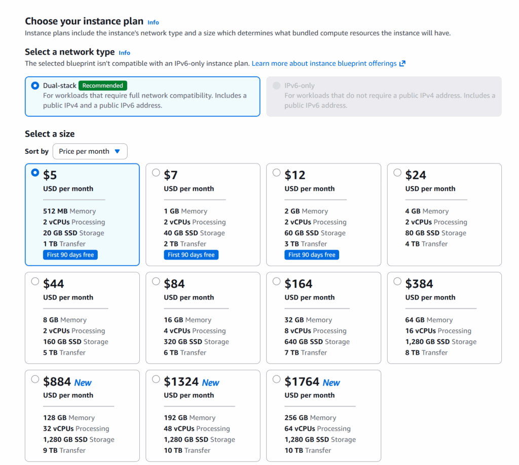Click the Sort by dropdown arrow
Screen dimensions: 519x465
coord(118,151)
